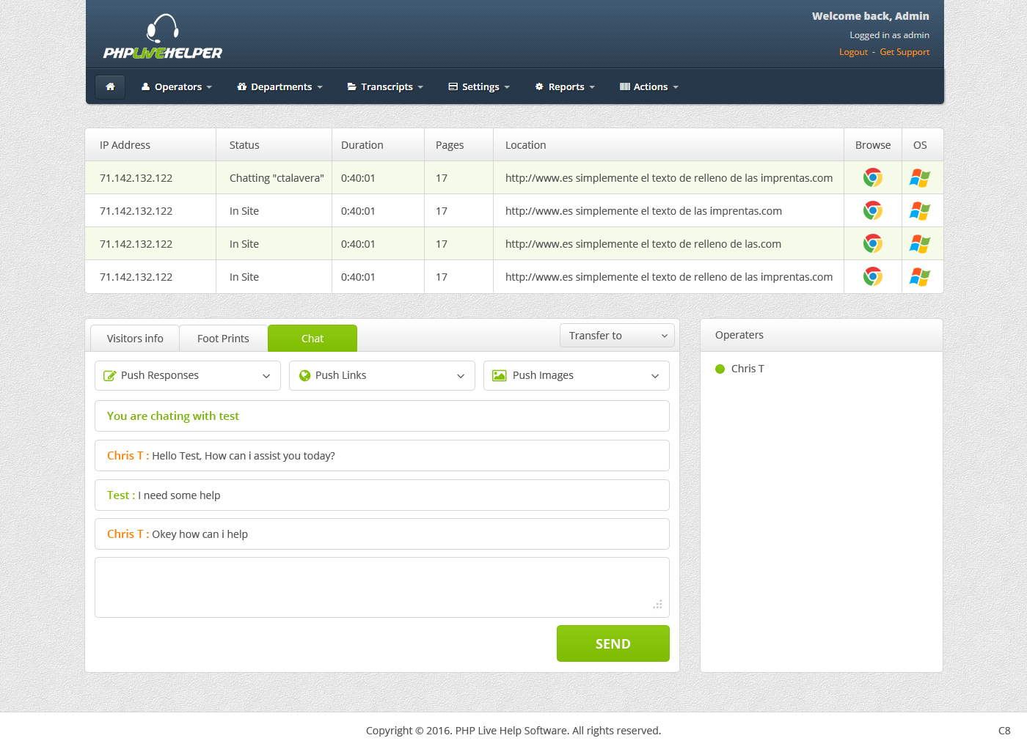This screenshot has width=1027, height=749.
Task: Open the Settings menu
Action: click(x=479, y=86)
